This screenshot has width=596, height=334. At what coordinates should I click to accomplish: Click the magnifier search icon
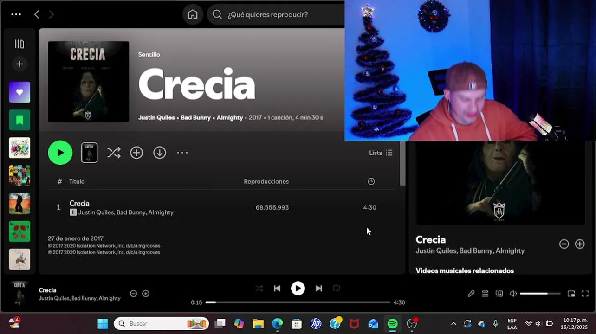(x=217, y=14)
